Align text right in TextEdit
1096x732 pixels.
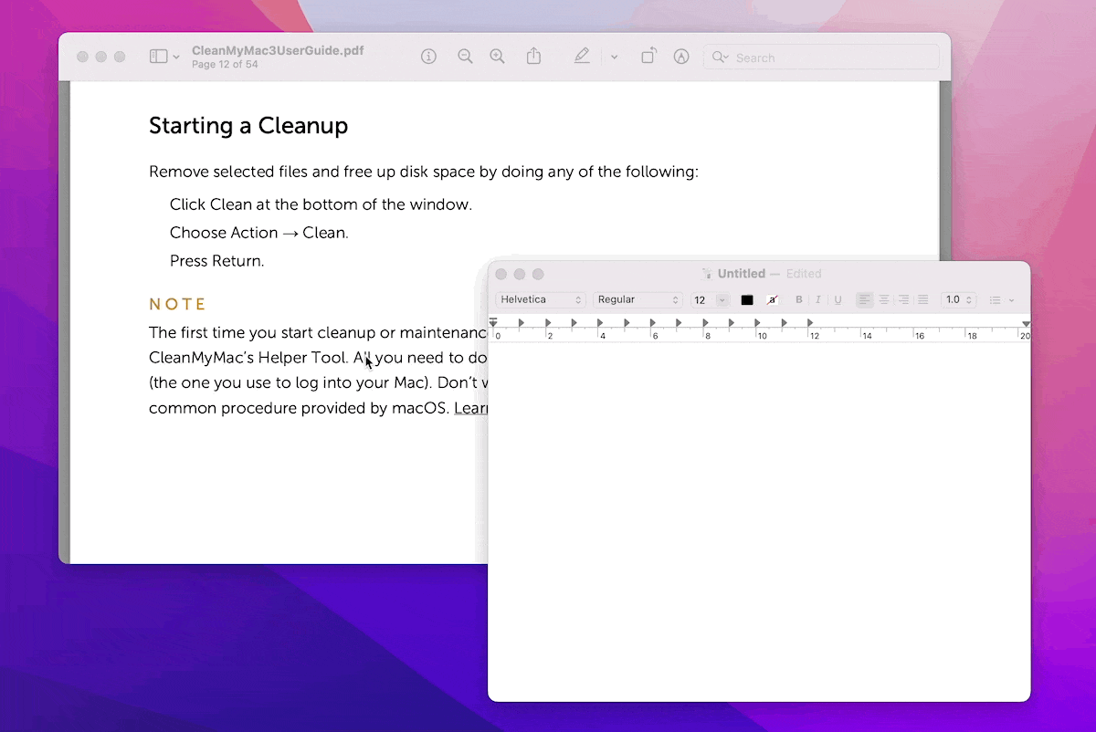(903, 299)
